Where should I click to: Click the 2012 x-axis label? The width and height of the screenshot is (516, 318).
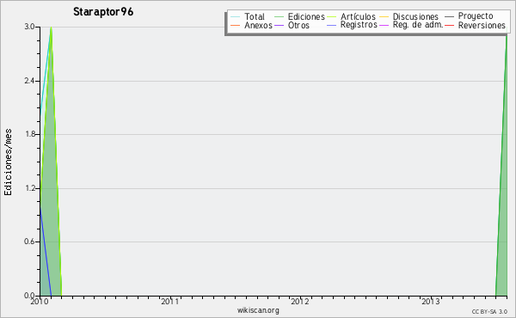pos(300,301)
